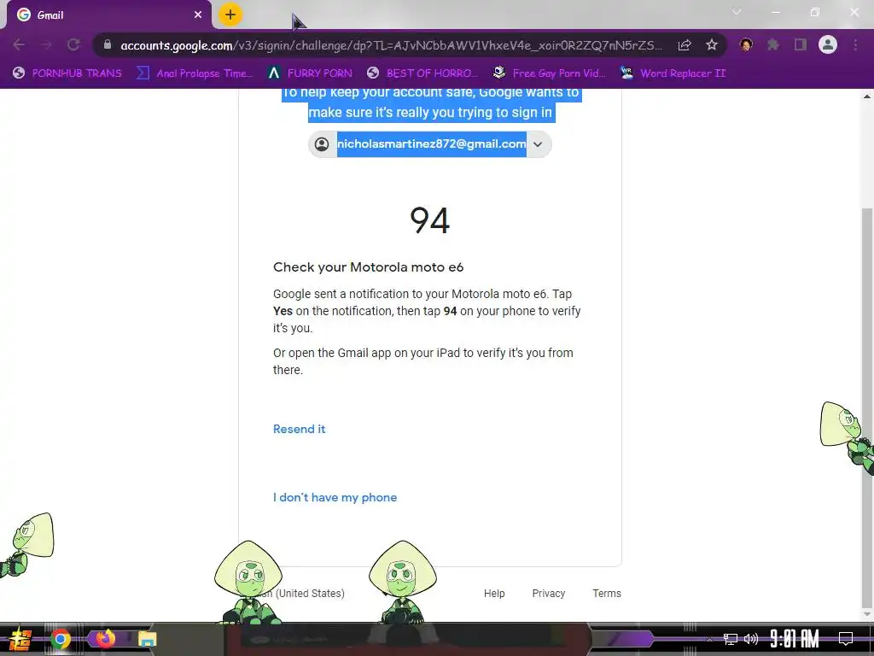Screen dimensions: 874x656
Task: Select the Gmail browser tab
Action: [108, 15]
